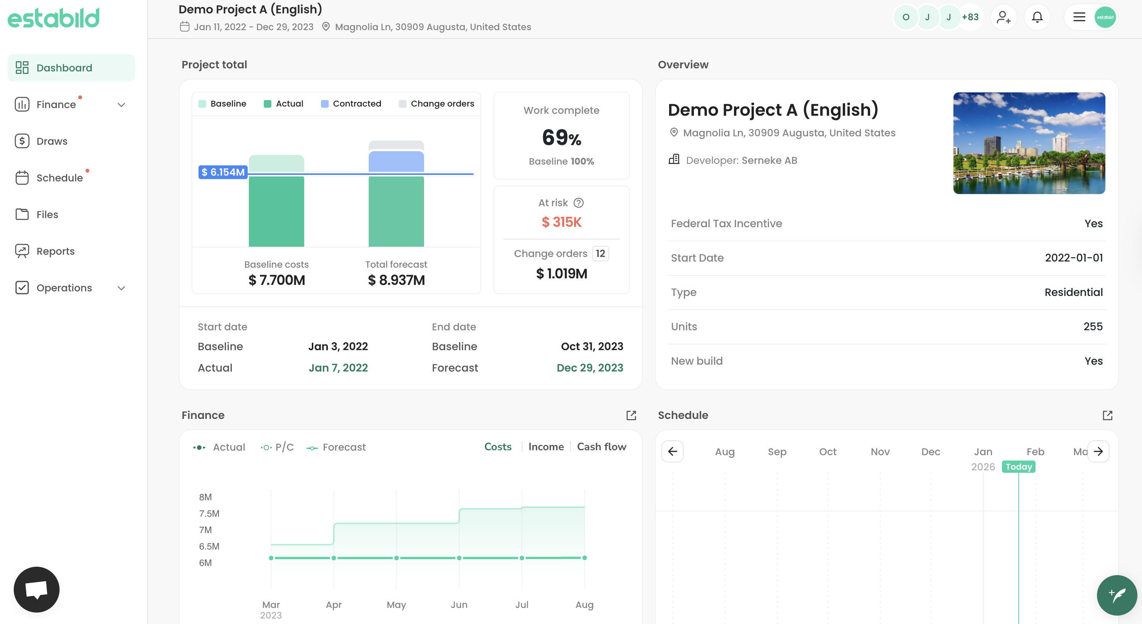
Task: Expand the Finance sidebar menu
Action: coord(121,104)
